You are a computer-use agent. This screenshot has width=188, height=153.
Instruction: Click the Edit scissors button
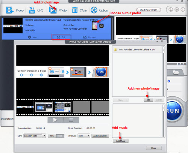click(x=61, y=37)
